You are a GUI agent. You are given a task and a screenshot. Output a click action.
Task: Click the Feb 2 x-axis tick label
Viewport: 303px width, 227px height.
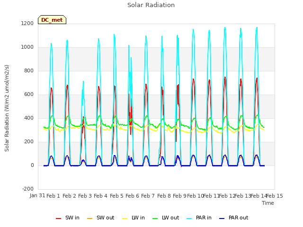tap(69, 196)
